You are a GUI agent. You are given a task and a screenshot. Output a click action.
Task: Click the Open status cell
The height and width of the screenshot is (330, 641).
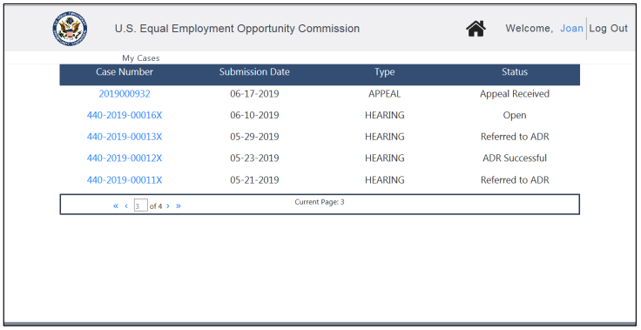click(515, 115)
